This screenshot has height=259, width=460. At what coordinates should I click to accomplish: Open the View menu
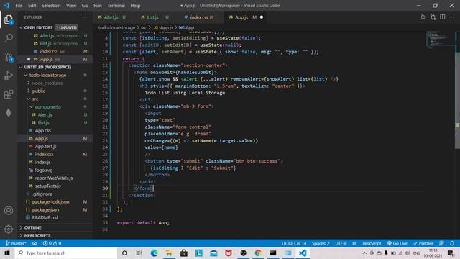tap(71, 6)
